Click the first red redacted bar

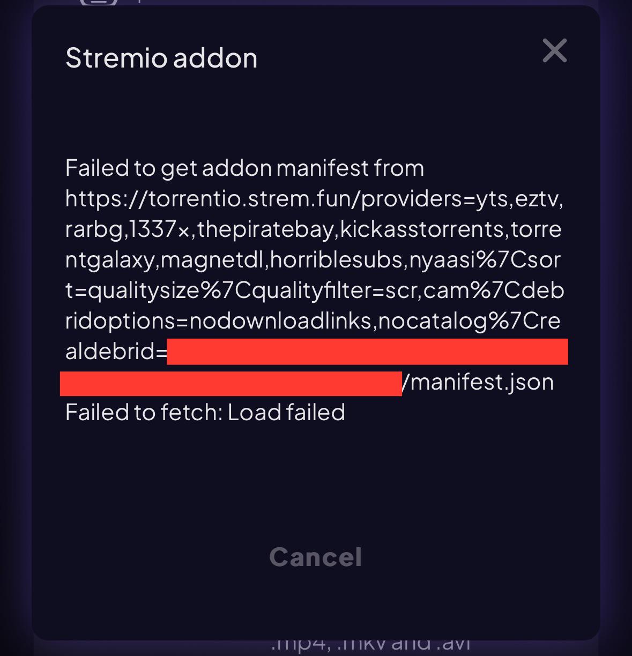[367, 352]
